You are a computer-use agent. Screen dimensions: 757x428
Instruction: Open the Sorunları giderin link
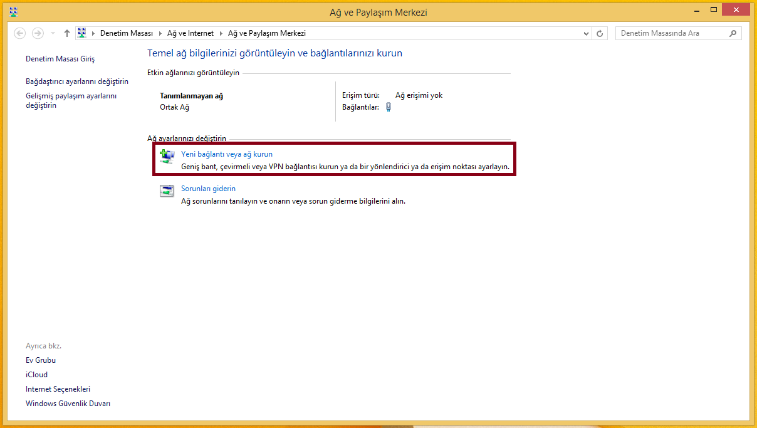click(x=208, y=189)
